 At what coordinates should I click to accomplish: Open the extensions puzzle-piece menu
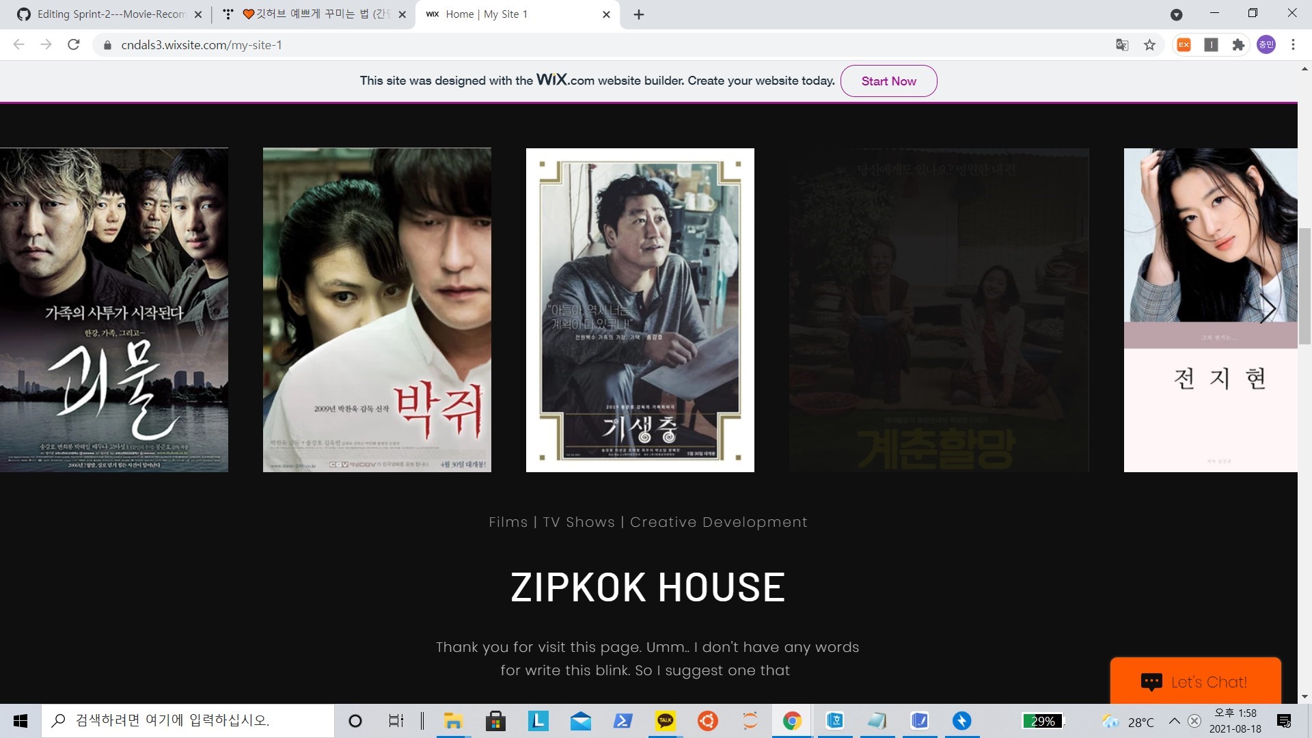click(1239, 44)
